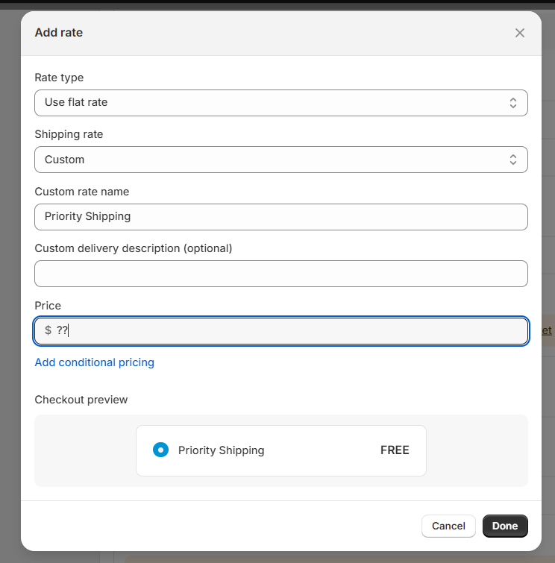555x563 pixels.
Task: Click the Custom delivery description field
Action: coord(281,274)
